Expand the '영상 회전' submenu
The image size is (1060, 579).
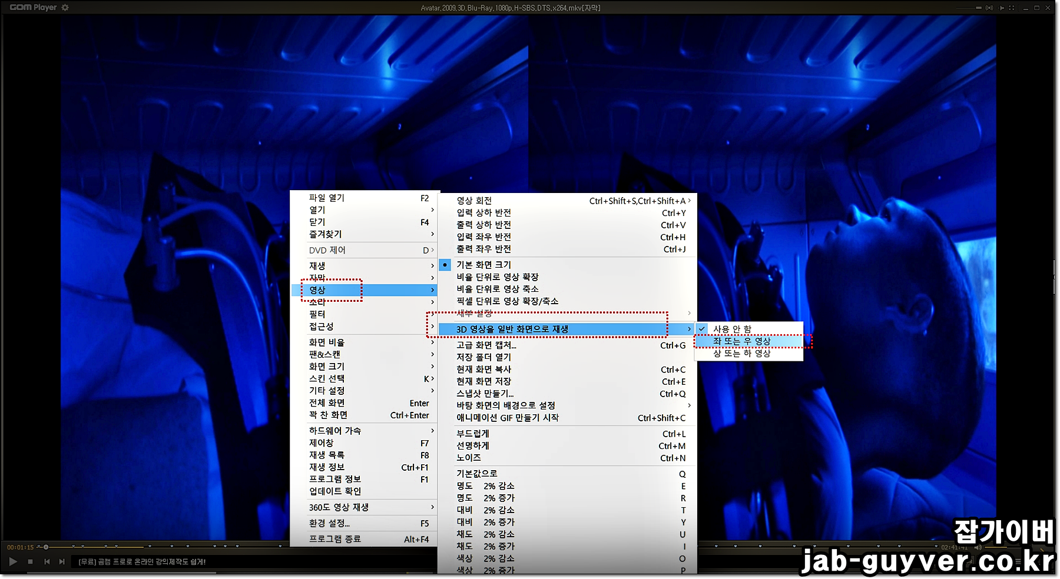(567, 201)
